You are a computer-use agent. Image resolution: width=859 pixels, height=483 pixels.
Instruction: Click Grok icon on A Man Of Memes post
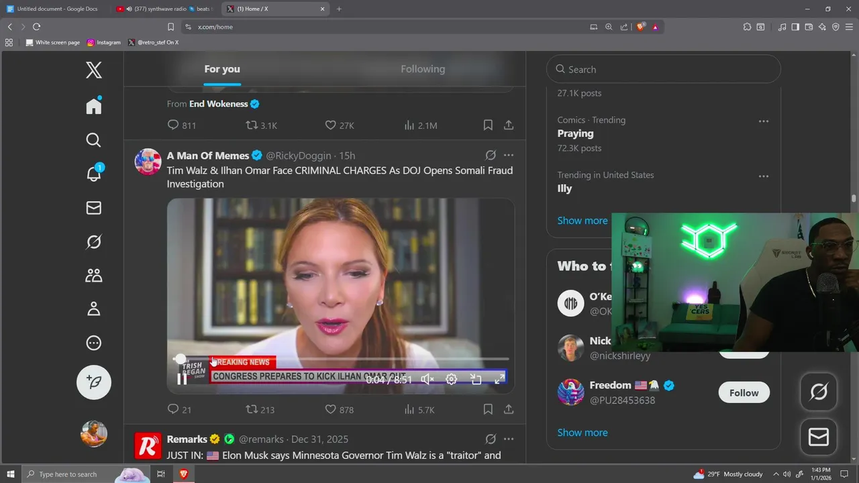[491, 156]
